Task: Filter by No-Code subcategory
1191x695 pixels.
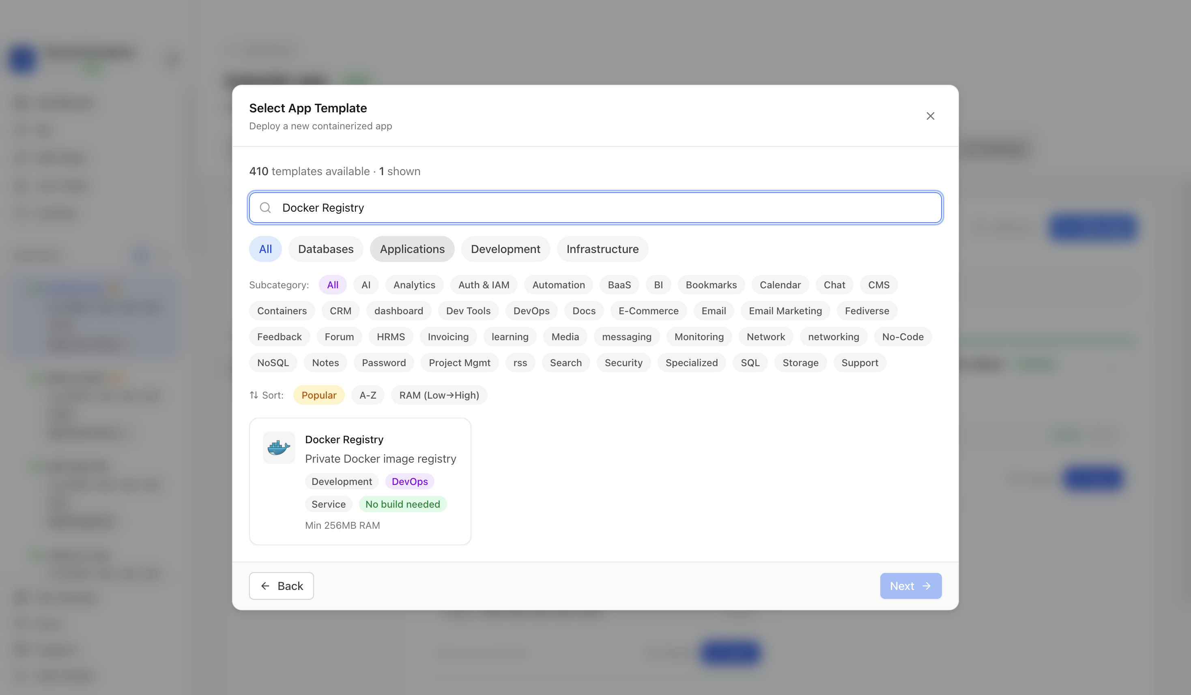Action: point(903,337)
